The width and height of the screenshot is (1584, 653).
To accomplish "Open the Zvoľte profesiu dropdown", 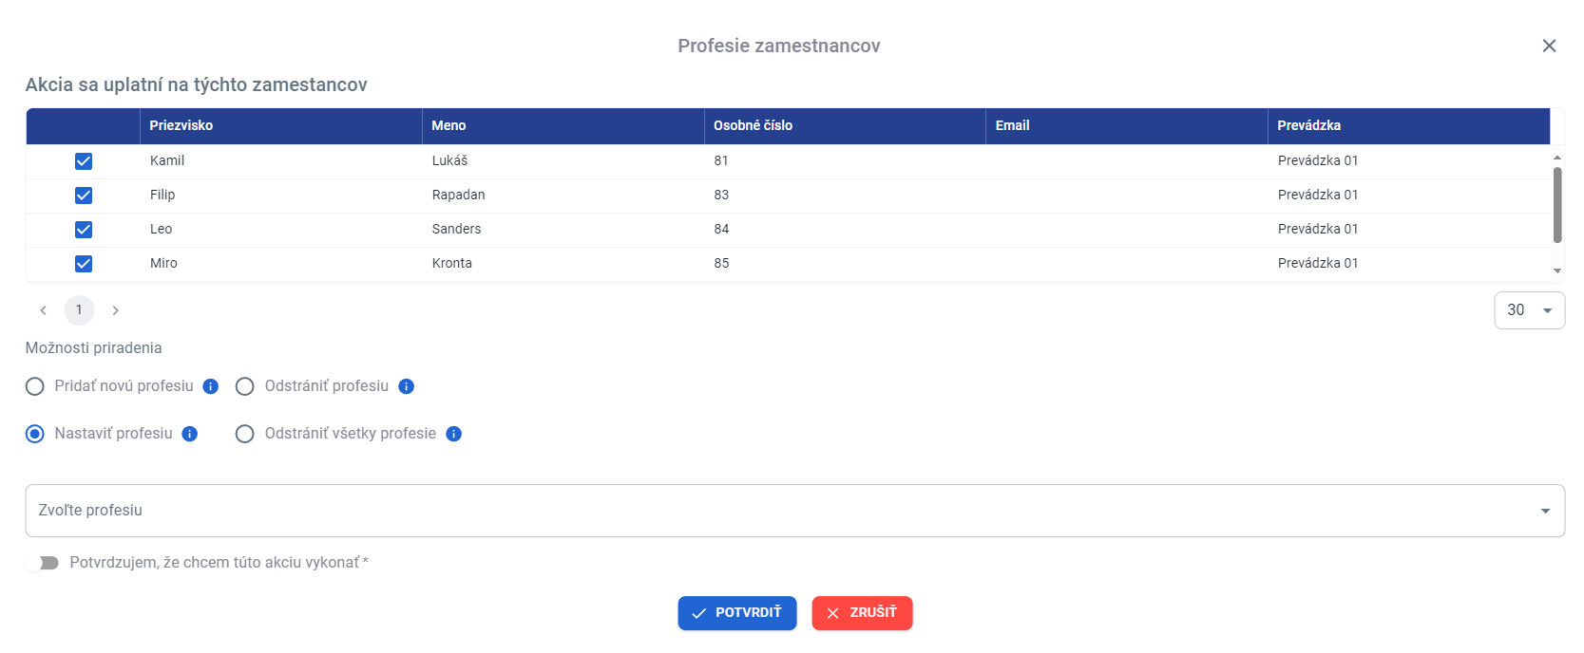I will 794,511.
